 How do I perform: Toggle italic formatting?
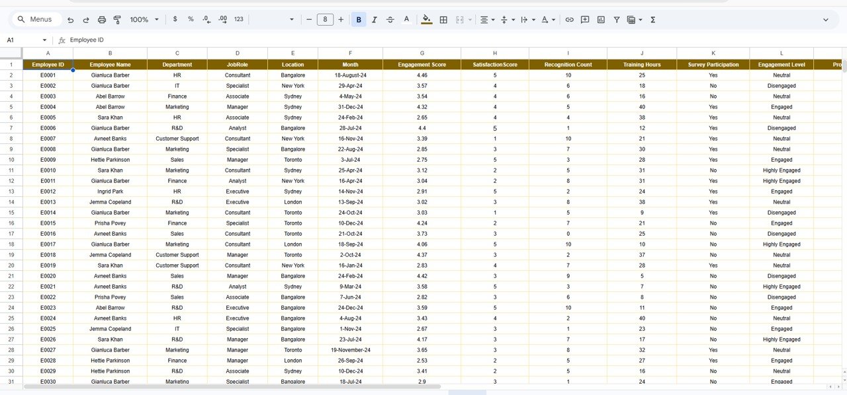coord(374,19)
